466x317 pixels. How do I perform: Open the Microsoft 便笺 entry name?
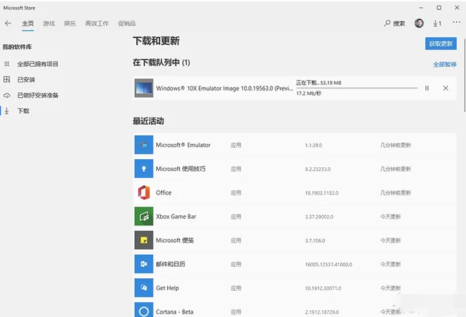tap(175, 240)
